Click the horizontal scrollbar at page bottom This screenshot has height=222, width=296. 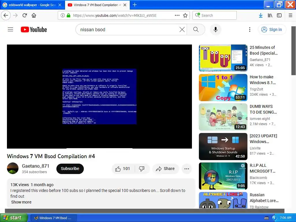tap(145, 211)
